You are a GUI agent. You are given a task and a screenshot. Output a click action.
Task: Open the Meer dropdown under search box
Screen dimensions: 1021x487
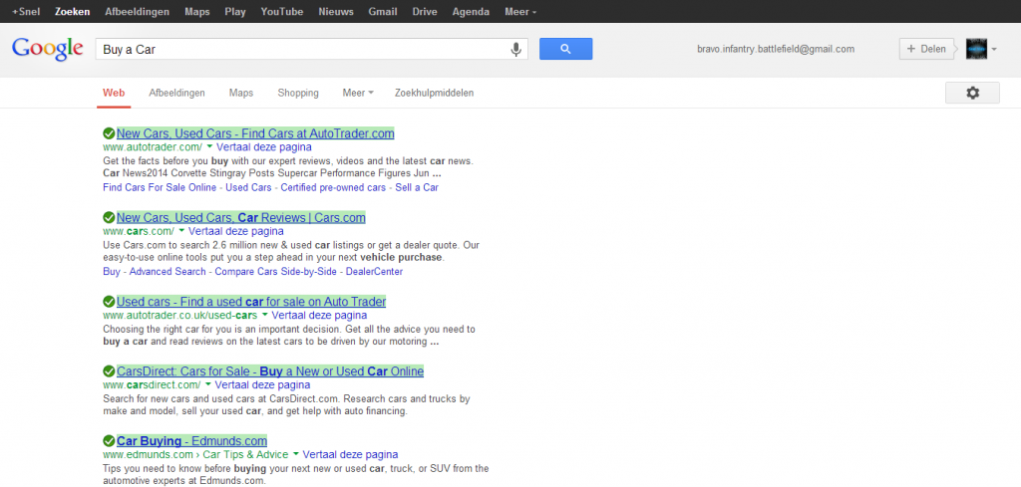point(358,93)
